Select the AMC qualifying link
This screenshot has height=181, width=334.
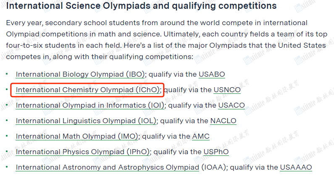(x=201, y=137)
